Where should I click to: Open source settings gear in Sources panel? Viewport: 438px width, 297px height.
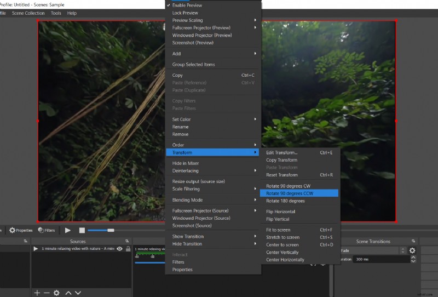pyautogui.click(x=56, y=293)
